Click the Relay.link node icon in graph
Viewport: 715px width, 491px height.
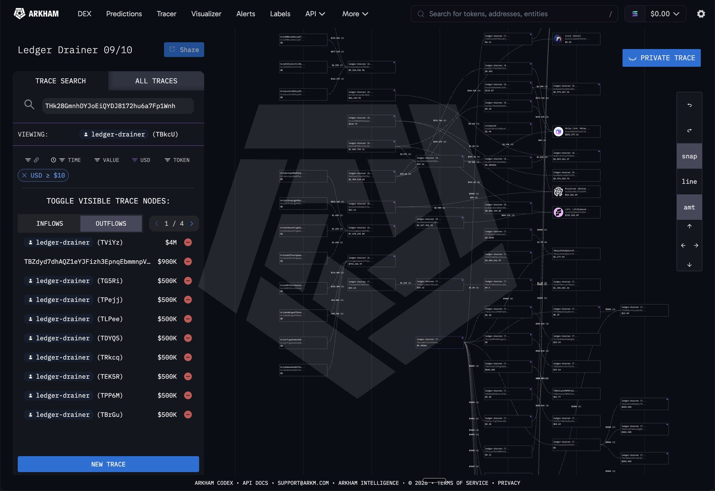(x=558, y=132)
